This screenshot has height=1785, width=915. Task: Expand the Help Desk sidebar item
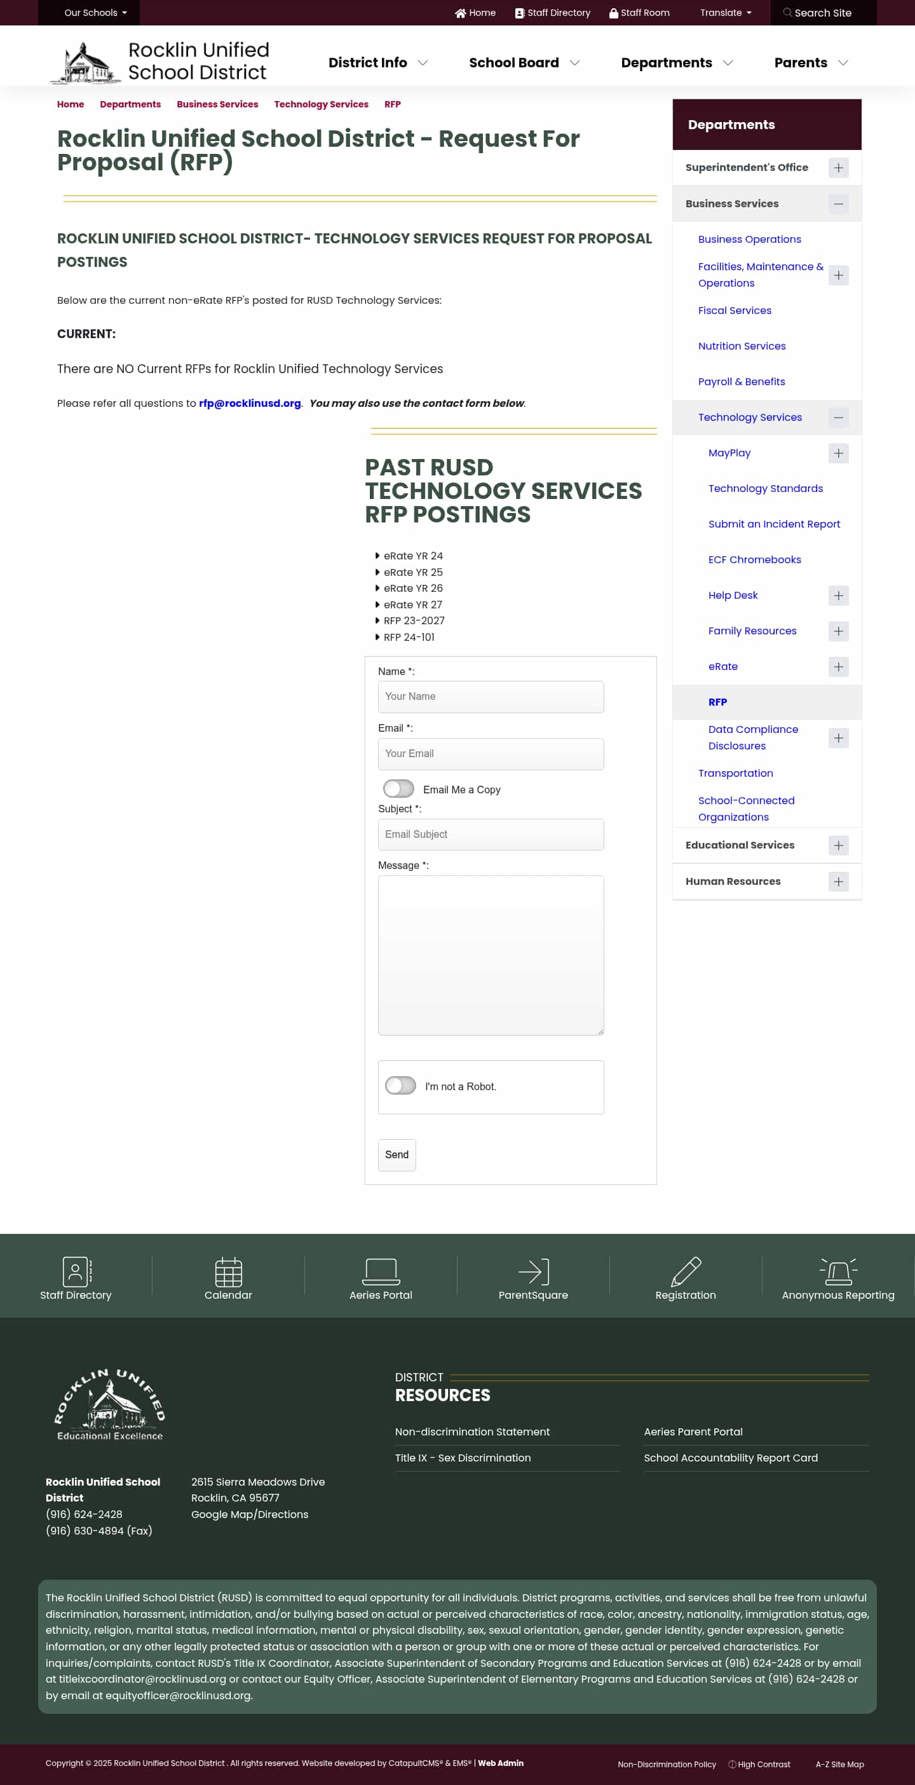click(x=837, y=595)
